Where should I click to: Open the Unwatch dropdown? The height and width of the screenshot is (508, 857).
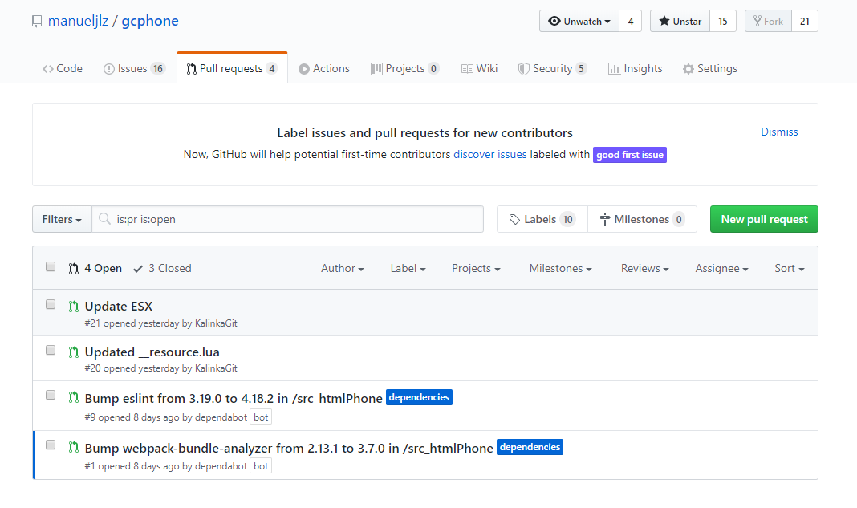579,22
